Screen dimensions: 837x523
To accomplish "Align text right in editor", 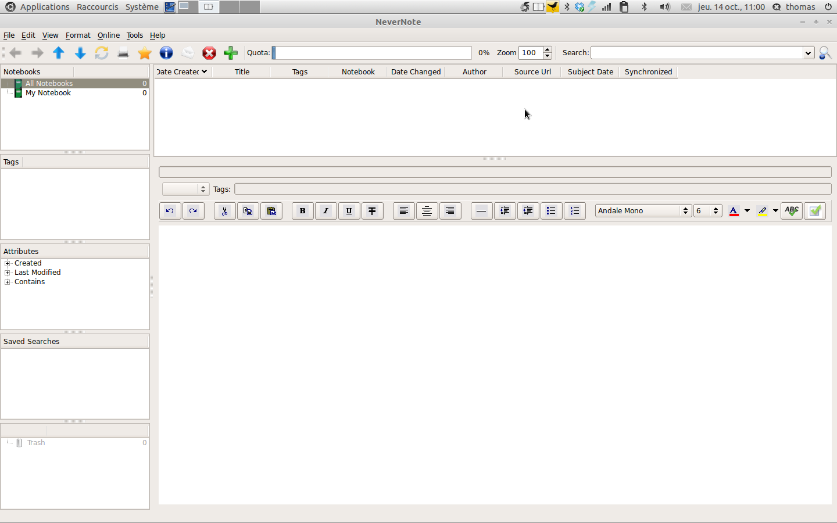I will click(450, 211).
